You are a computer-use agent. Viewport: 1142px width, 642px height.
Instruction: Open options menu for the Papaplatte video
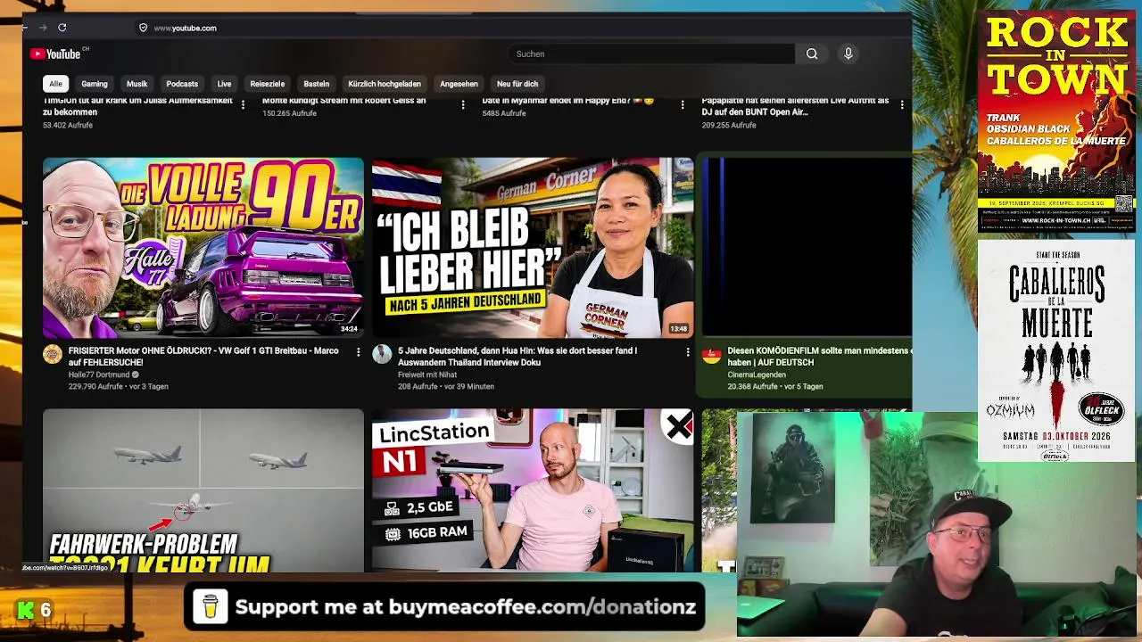902,104
